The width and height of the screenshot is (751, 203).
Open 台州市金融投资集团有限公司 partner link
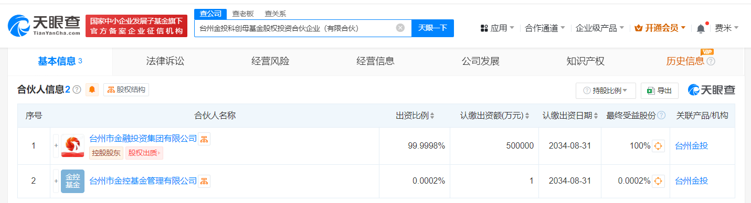click(143, 139)
